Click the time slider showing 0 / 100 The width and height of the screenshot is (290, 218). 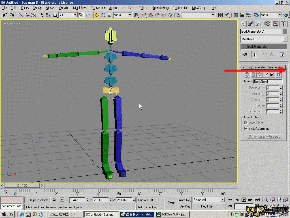(x=22, y=185)
